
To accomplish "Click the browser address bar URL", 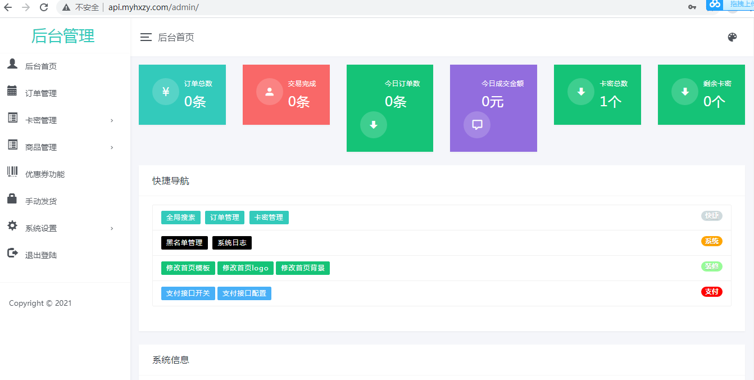I will pyautogui.click(x=153, y=7).
